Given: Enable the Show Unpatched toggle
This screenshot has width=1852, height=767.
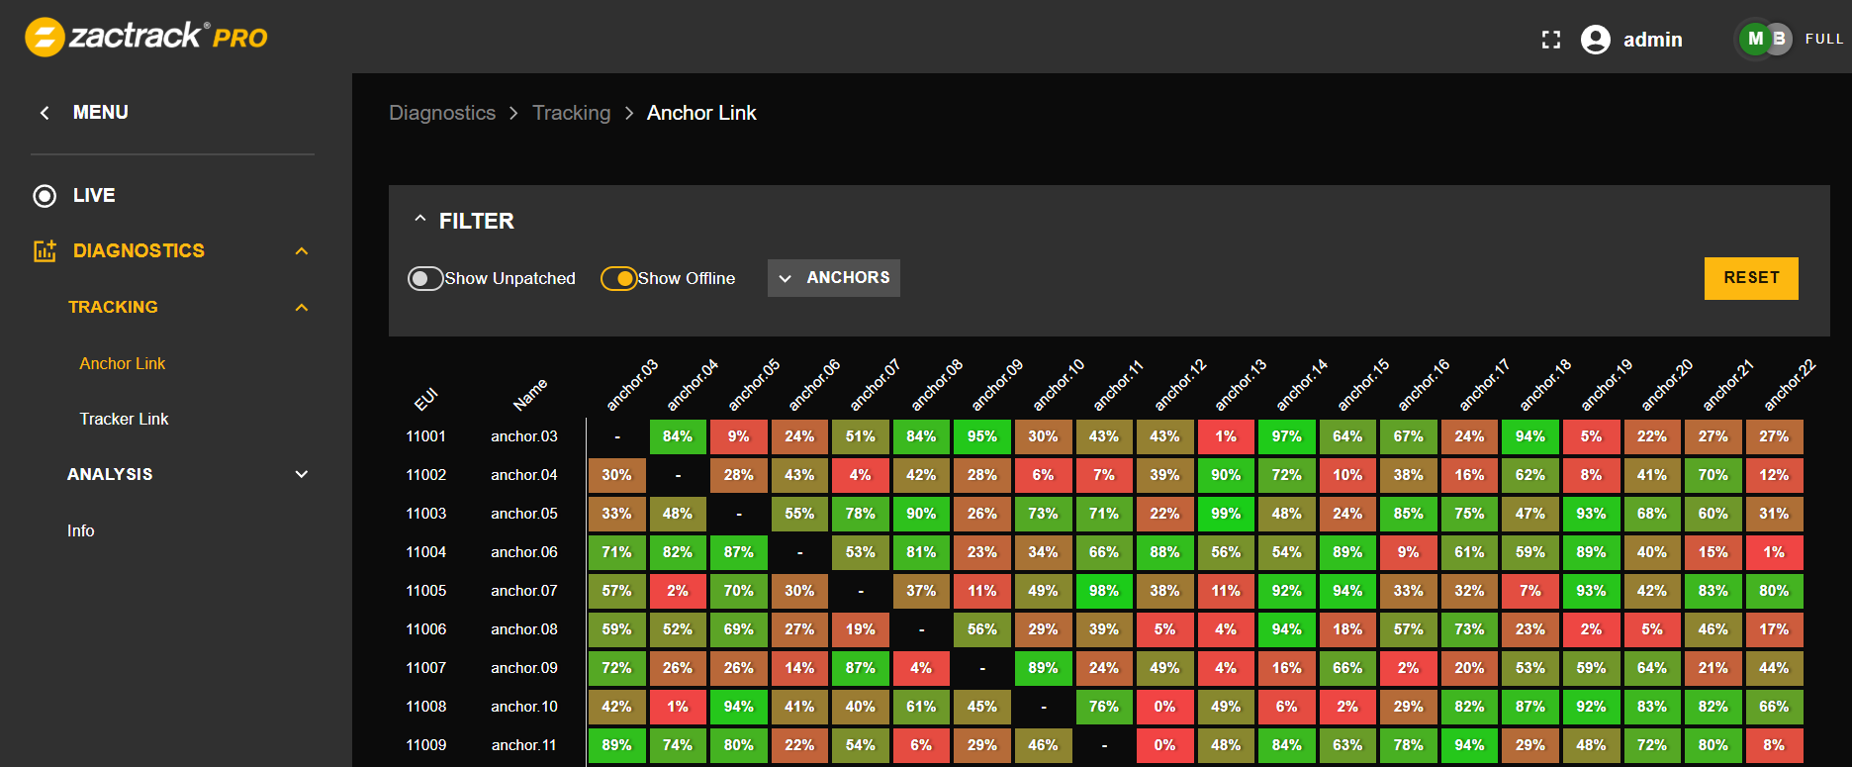Looking at the screenshot, I should pyautogui.click(x=425, y=278).
